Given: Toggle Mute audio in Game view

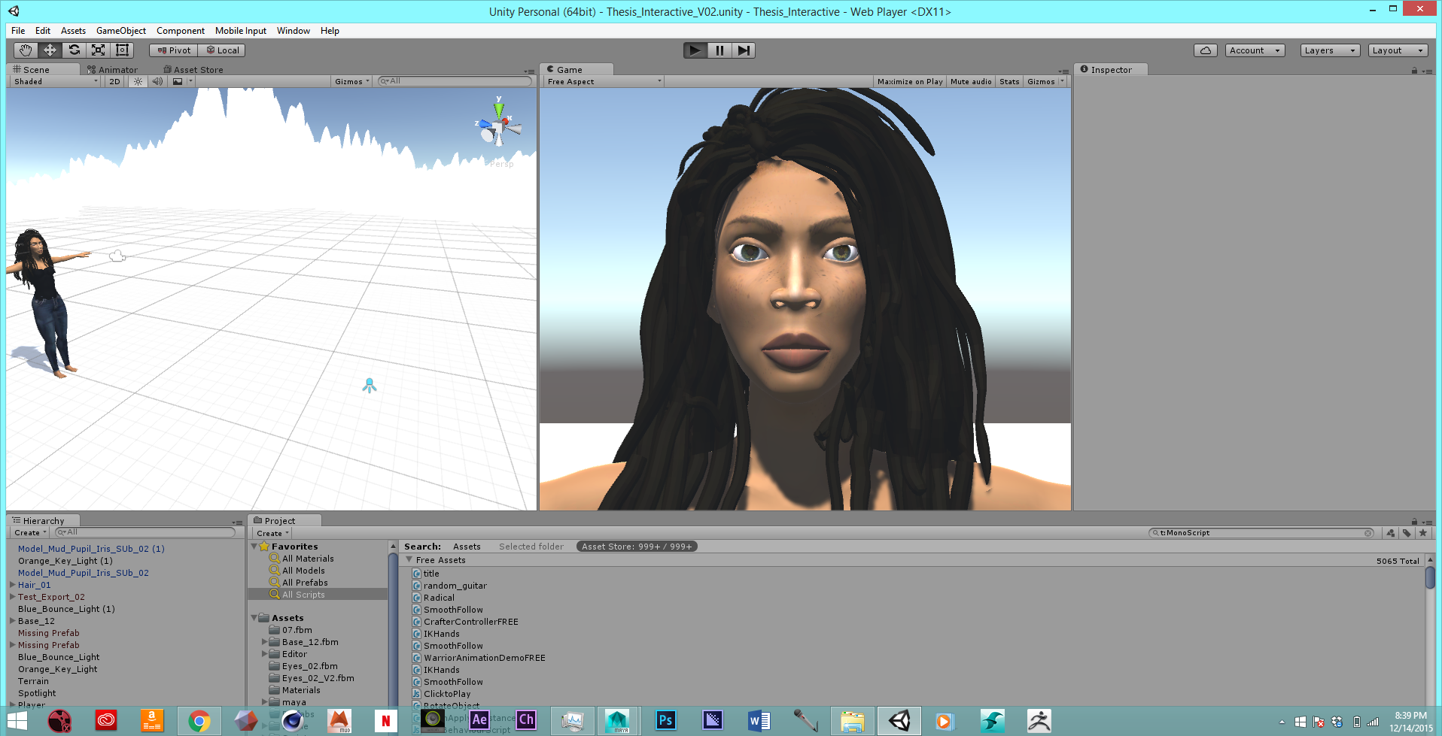Looking at the screenshot, I should pyautogui.click(x=971, y=81).
